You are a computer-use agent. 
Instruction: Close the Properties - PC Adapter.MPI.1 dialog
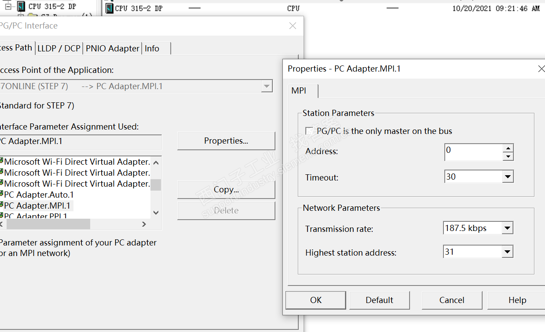(x=541, y=69)
